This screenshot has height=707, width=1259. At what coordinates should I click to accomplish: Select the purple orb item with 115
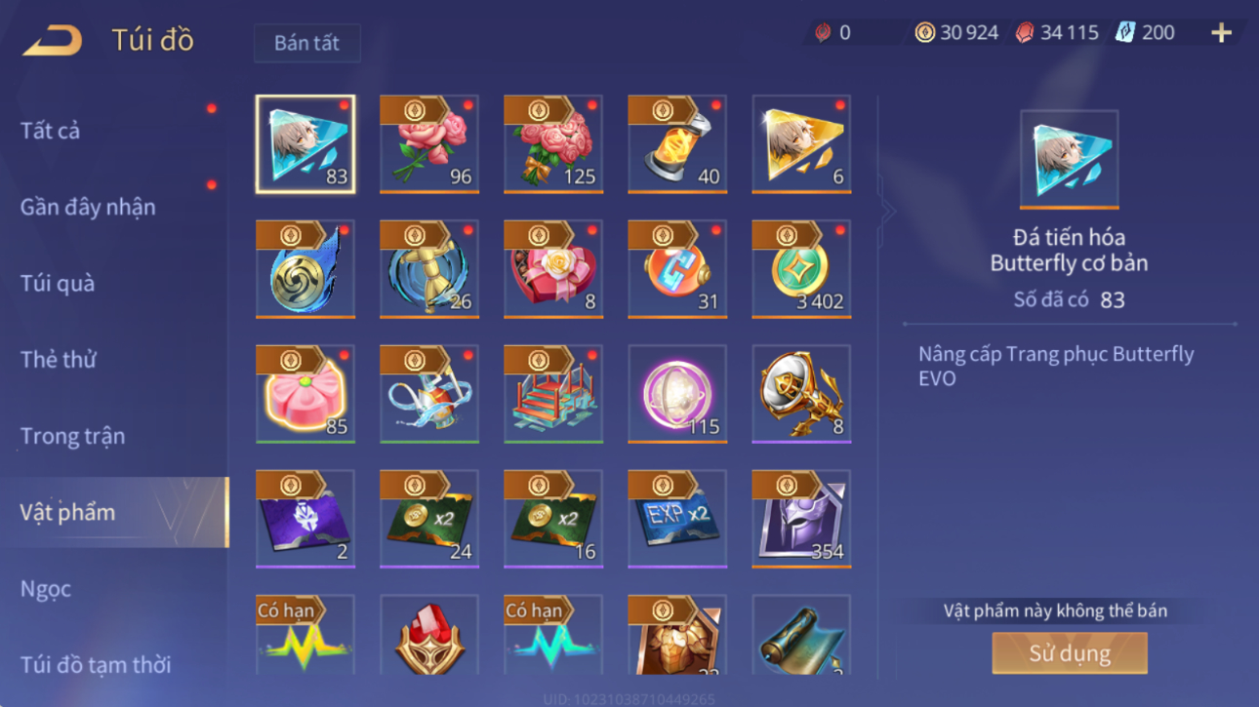click(x=677, y=394)
